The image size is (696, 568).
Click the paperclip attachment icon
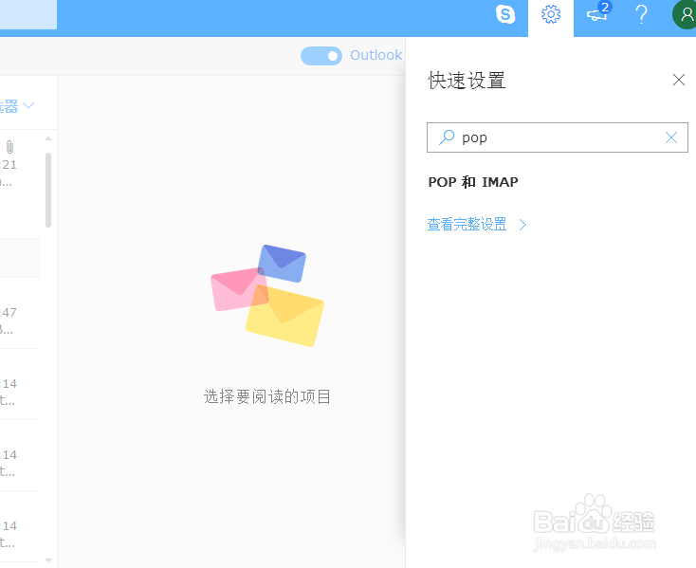(9, 146)
